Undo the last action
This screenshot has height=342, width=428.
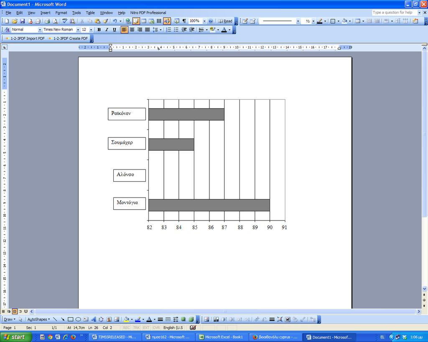115,21
